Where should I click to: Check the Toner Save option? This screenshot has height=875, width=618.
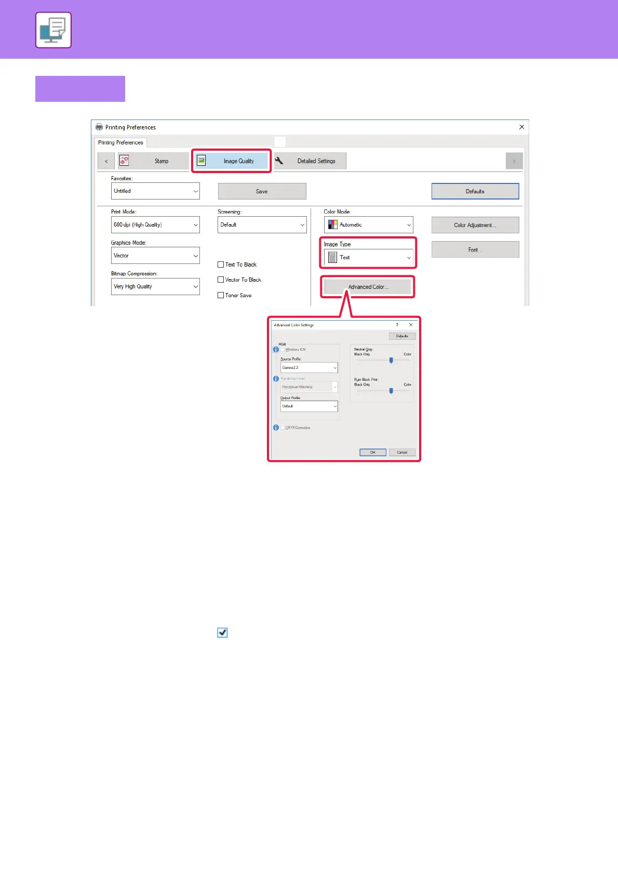(221, 295)
